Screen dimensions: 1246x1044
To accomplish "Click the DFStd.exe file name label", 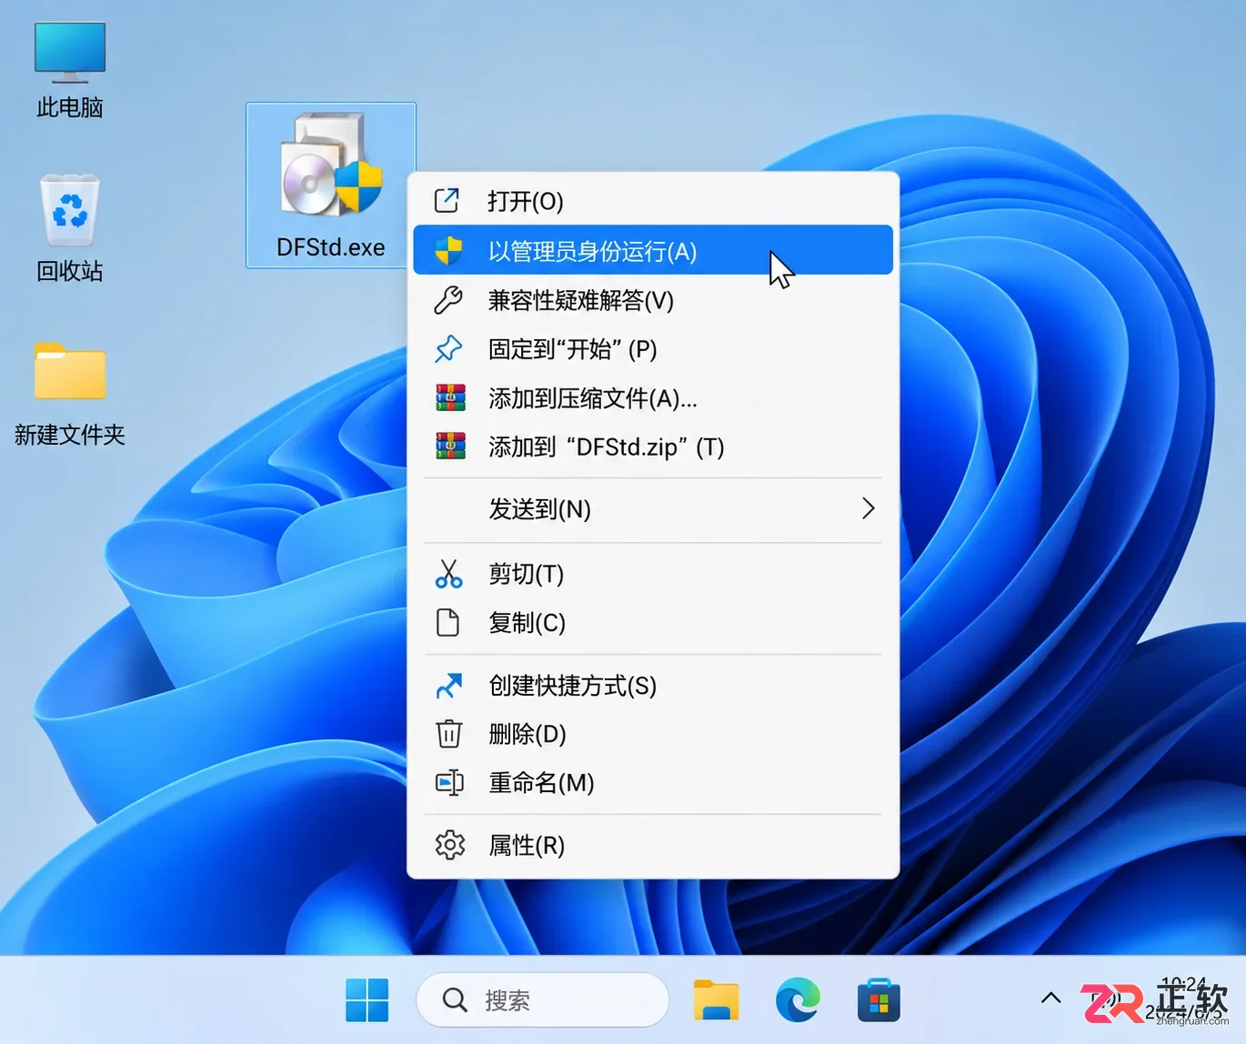I will click(331, 247).
